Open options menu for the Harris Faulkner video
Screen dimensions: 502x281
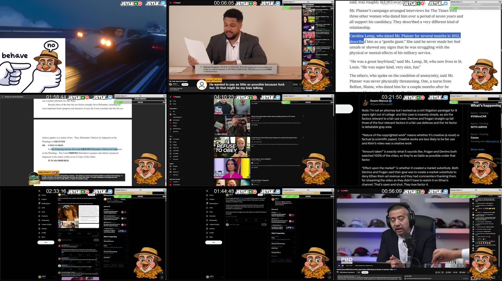pos(303,159)
